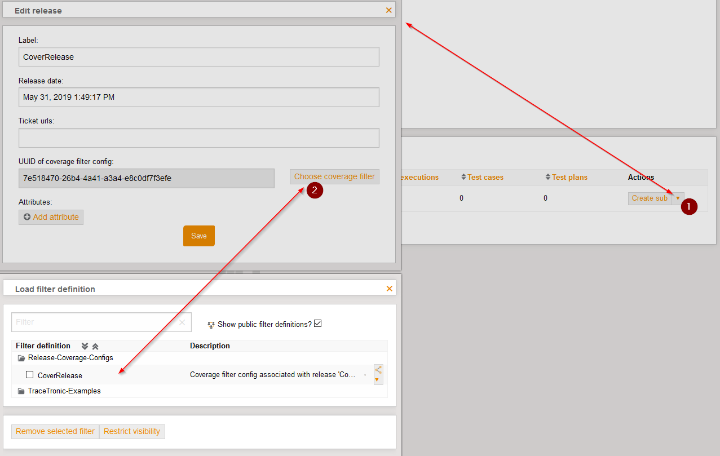Click Choose coverage filter button

334,176
